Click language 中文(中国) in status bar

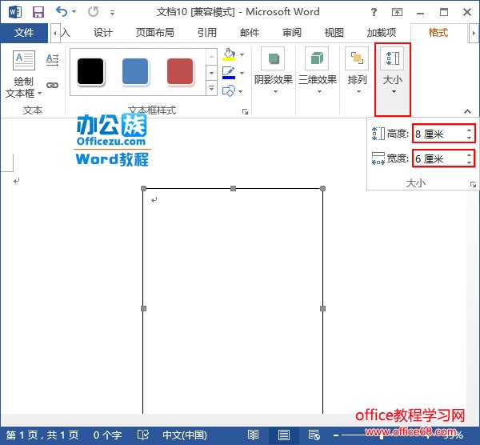(185, 435)
